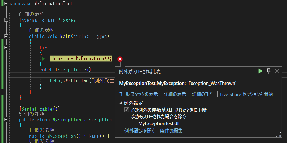Screen dimensions: 287x143
Task: Pin the exception popup
Action: click(269, 71)
